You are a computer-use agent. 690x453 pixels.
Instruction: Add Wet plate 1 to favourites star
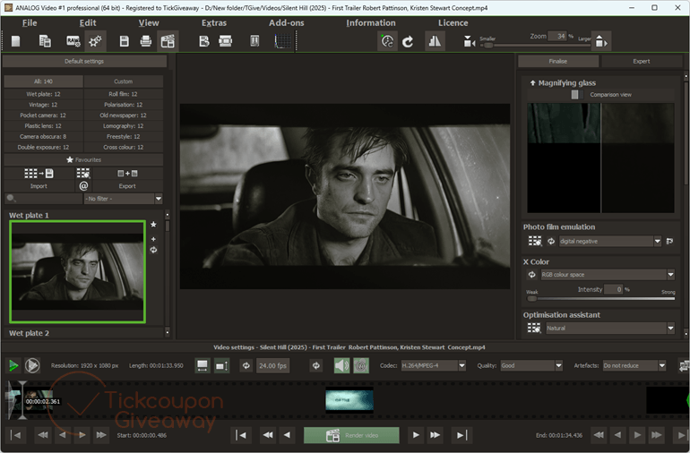click(153, 225)
